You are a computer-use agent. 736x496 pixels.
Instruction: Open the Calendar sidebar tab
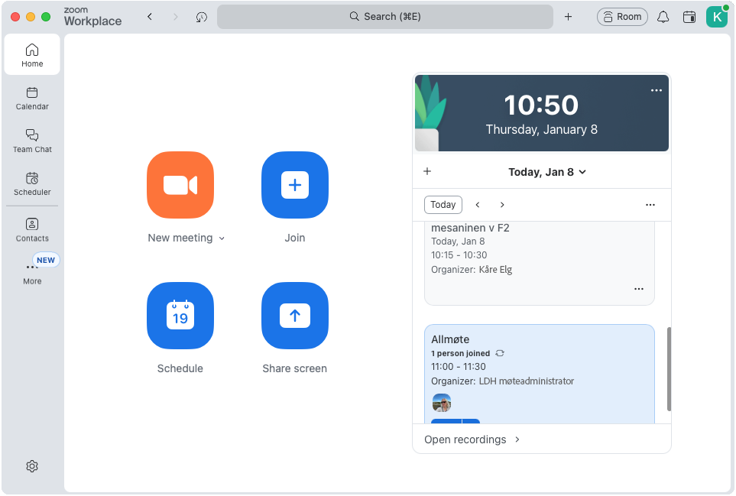point(32,98)
